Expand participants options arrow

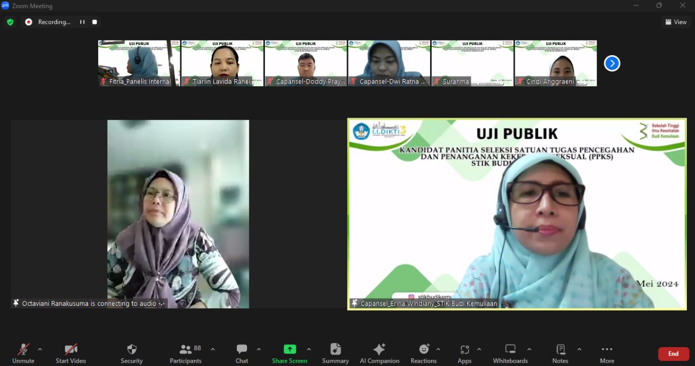(x=212, y=349)
